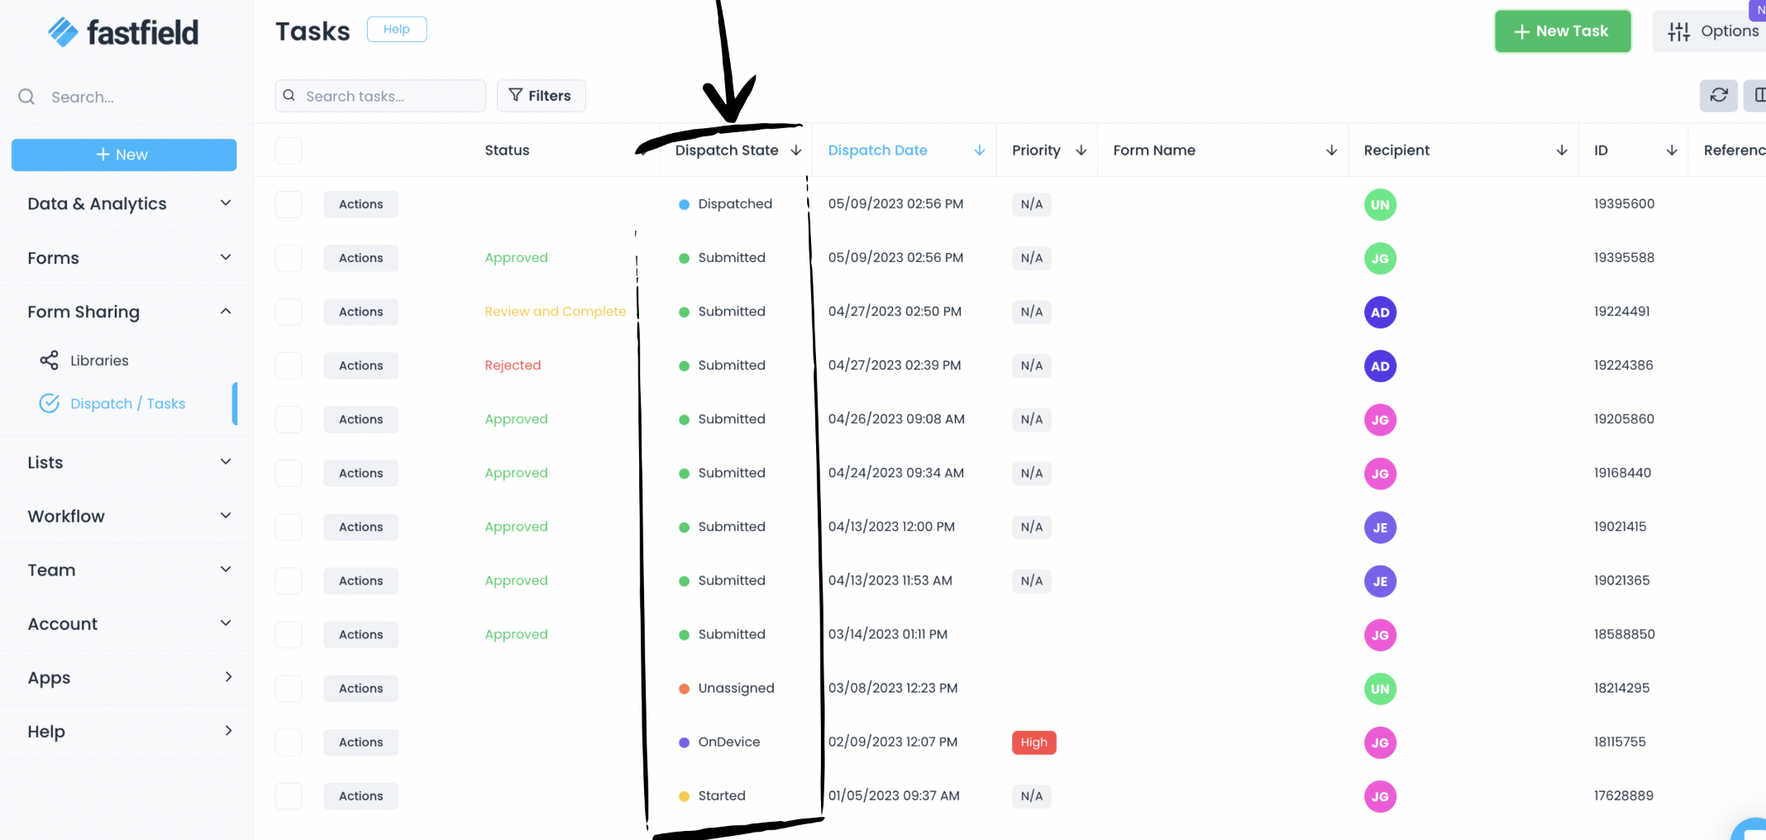This screenshot has width=1766, height=840.
Task: Select the Rejected task row checkbox
Action: 289,365
